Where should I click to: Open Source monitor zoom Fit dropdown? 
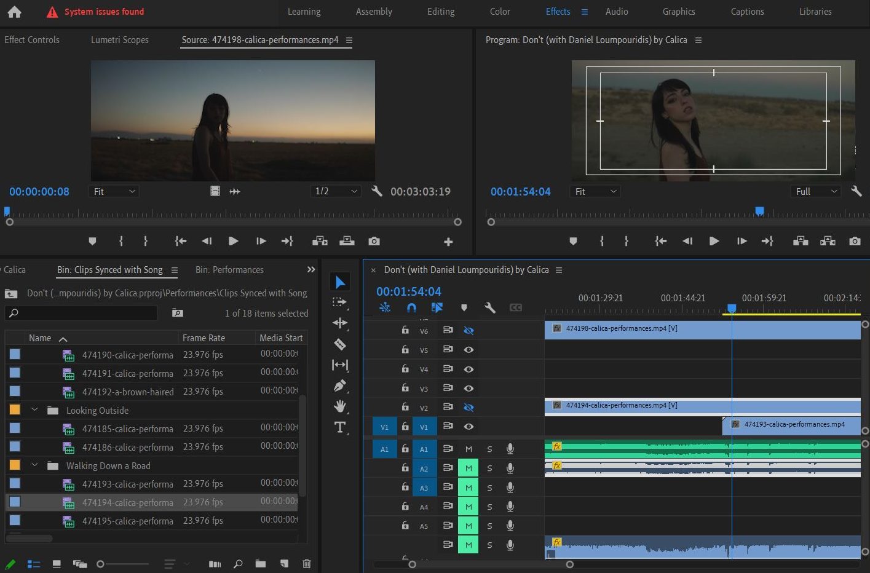click(114, 191)
